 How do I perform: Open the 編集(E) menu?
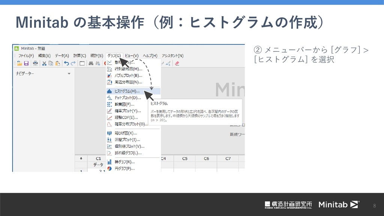[44, 56]
